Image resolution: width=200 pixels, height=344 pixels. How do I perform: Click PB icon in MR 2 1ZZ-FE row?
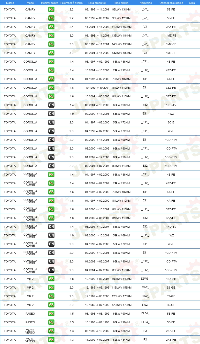[51, 279]
